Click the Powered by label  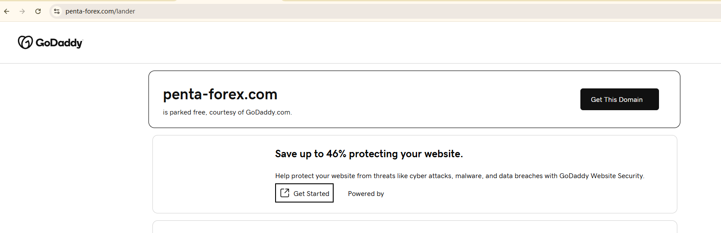coord(366,194)
